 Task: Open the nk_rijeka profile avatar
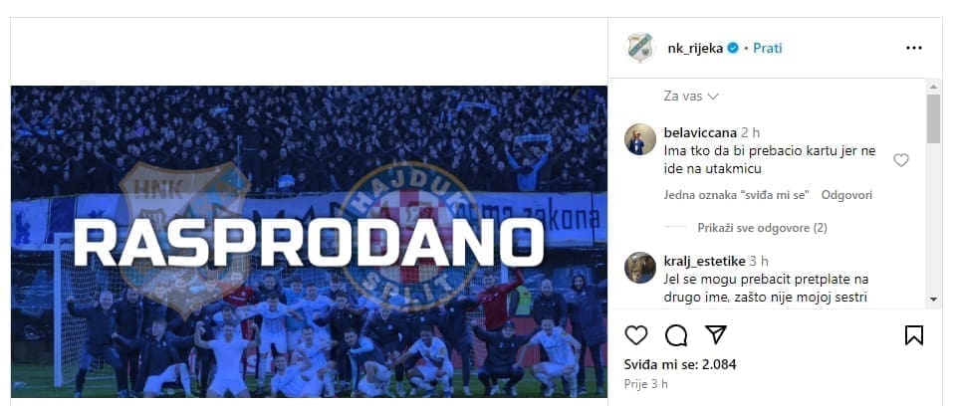pos(640,48)
